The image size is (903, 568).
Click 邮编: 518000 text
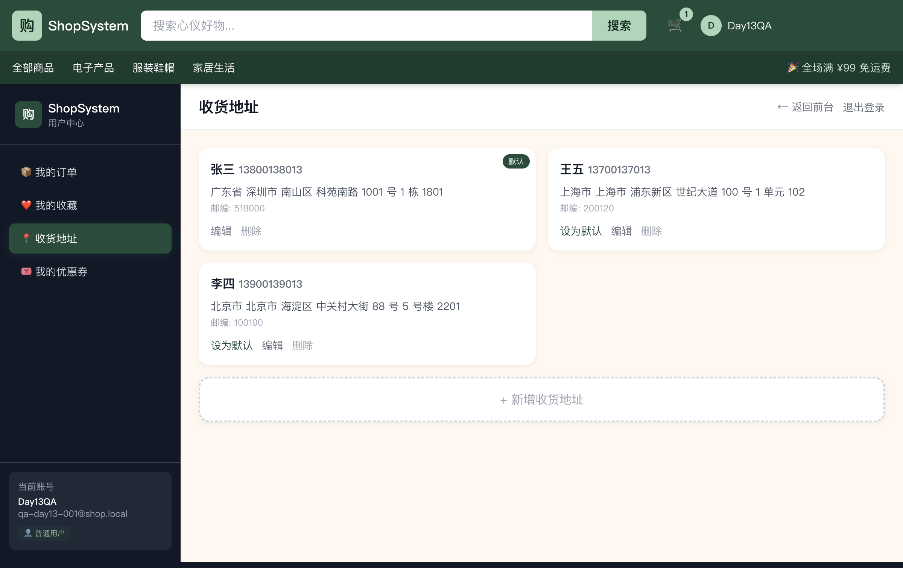(x=238, y=208)
